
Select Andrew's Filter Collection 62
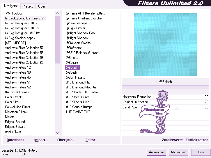pyautogui.click(x=24, y=63)
